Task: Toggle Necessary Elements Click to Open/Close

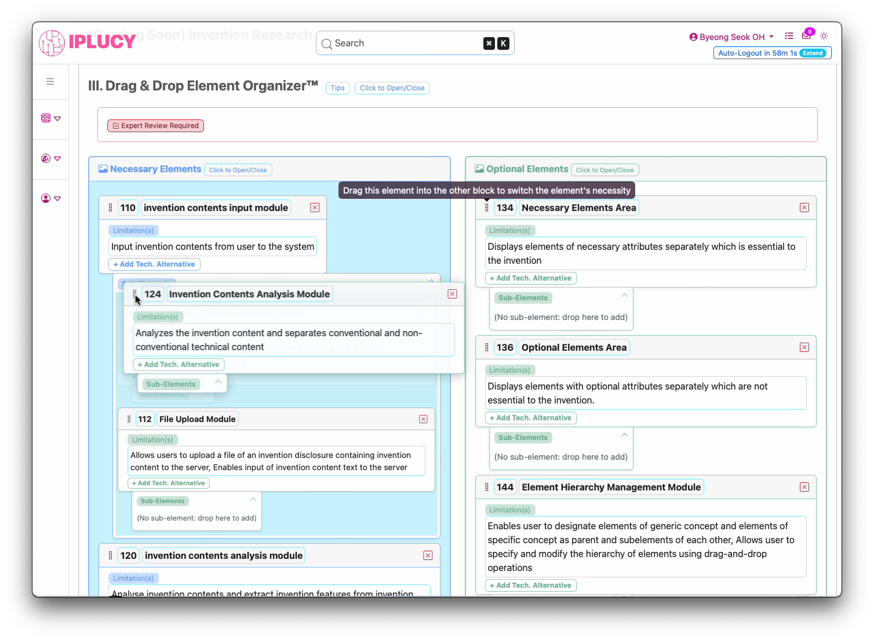Action: (238, 170)
